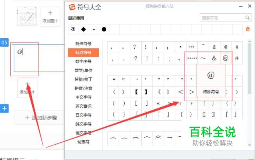Select the 中文字符 category
The image size is (255, 160).
tap(83, 97)
